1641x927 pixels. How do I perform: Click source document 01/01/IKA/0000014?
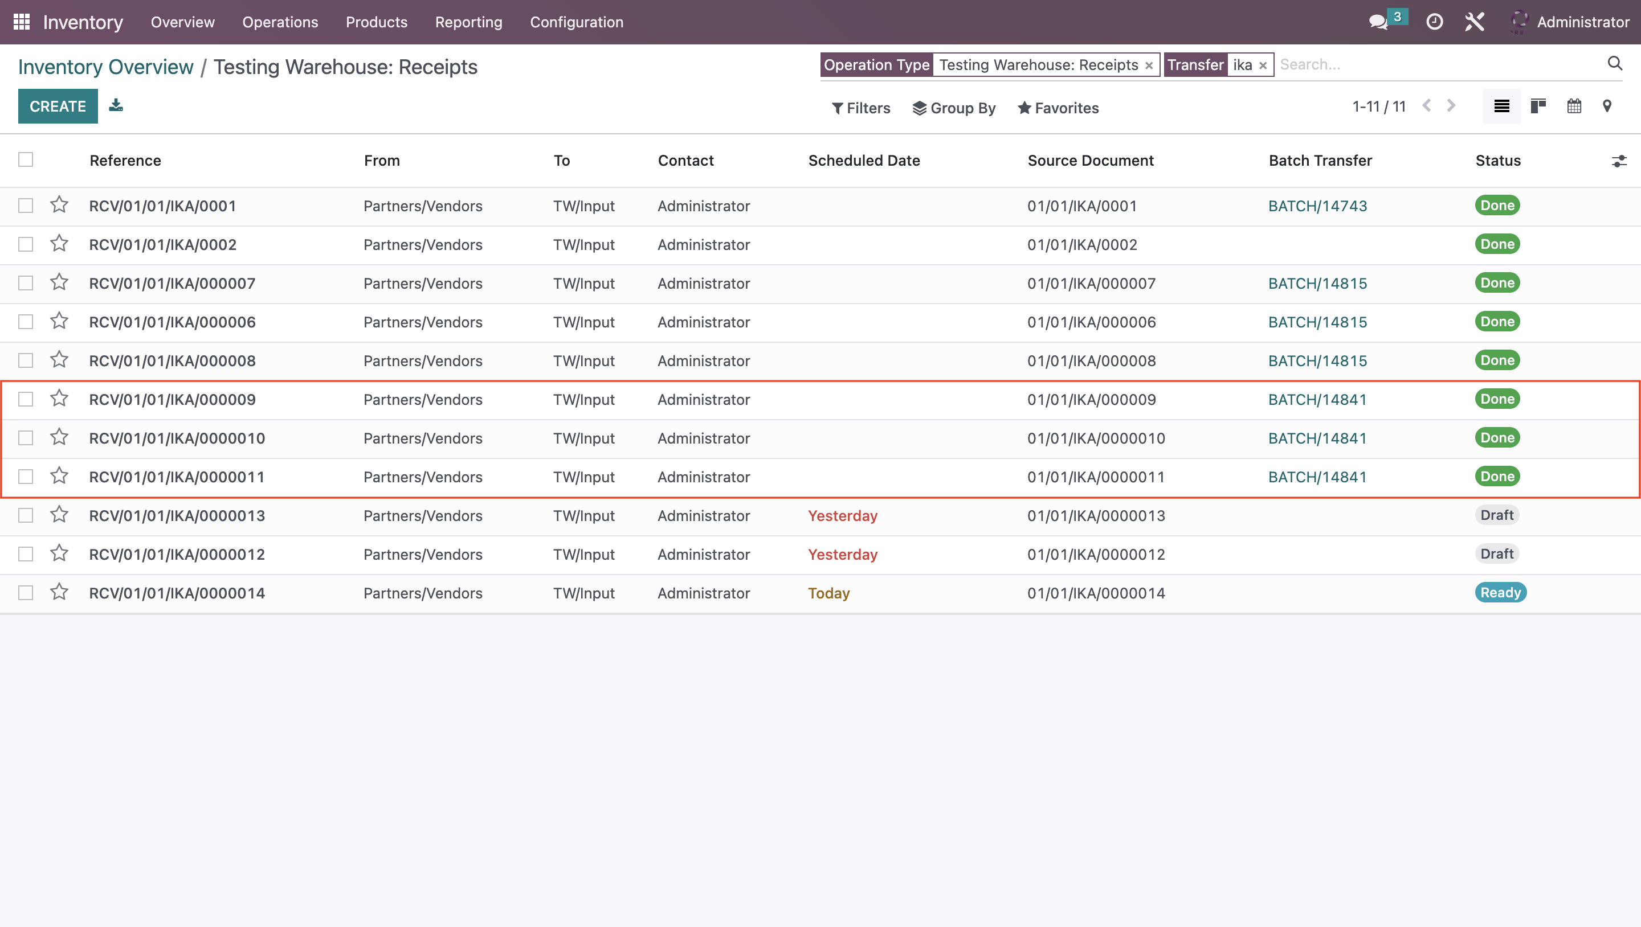pyautogui.click(x=1096, y=593)
